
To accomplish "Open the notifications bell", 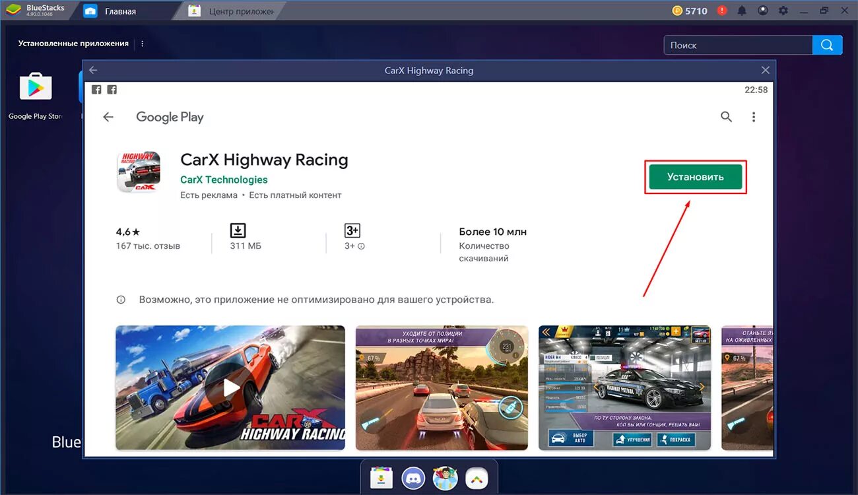I will pos(742,11).
